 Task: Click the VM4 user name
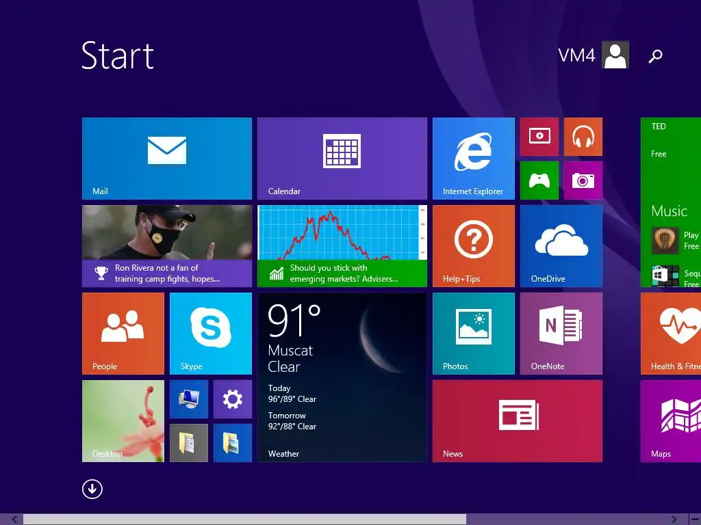[576, 55]
